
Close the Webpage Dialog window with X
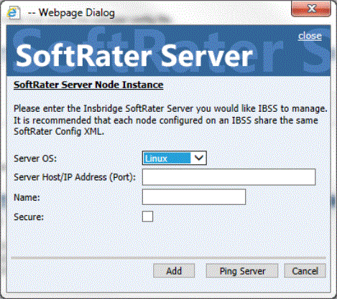(311, 9)
